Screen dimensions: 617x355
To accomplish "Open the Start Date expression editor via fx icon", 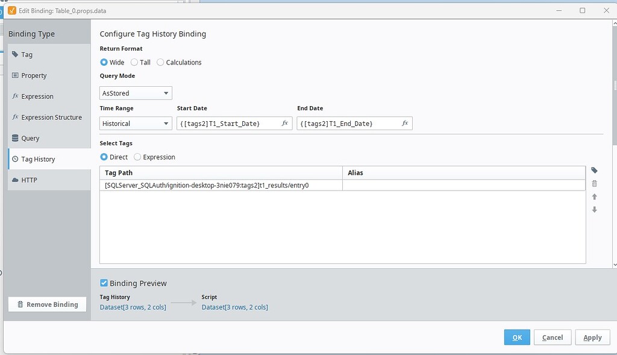I will tap(284, 122).
